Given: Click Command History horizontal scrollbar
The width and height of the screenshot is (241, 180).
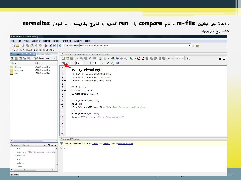Looking at the screenshot, I should click(32, 170).
